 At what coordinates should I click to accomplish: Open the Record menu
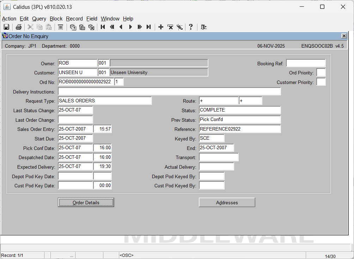[74, 19]
